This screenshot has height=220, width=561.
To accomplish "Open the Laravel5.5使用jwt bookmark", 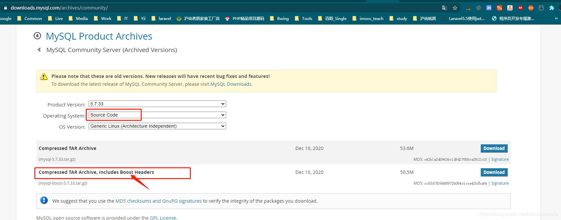I will pyautogui.click(x=463, y=19).
